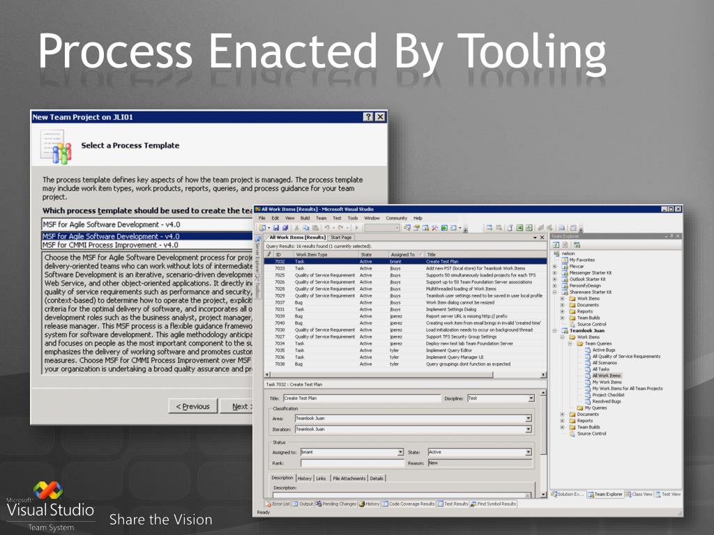This screenshot has height=535, width=714.
Task: Open the Iteration dropdown
Action: (x=529, y=429)
